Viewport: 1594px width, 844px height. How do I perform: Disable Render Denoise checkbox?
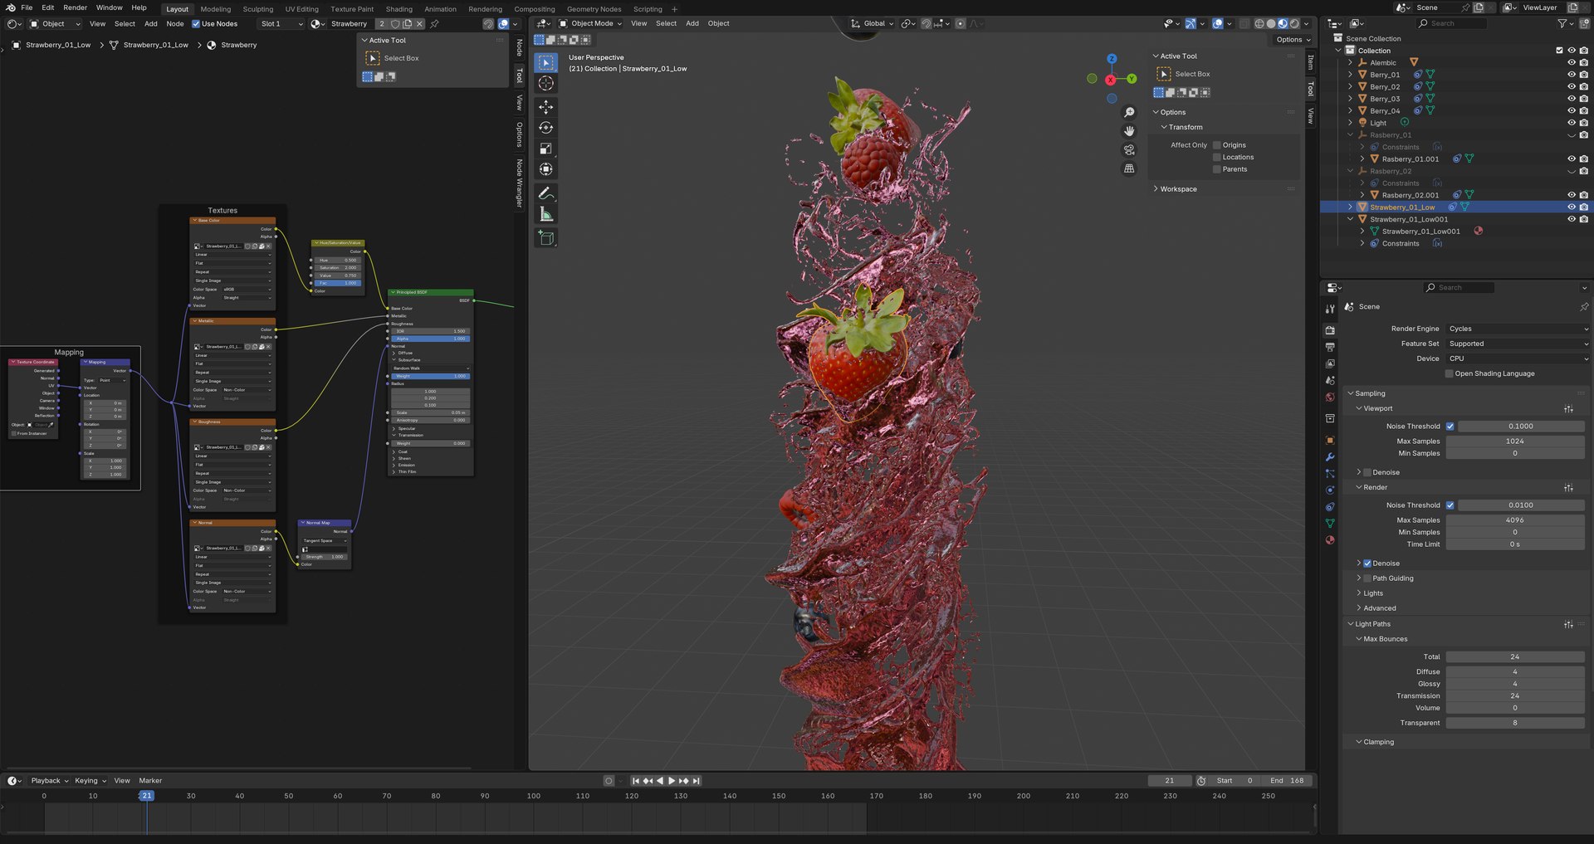point(1367,563)
